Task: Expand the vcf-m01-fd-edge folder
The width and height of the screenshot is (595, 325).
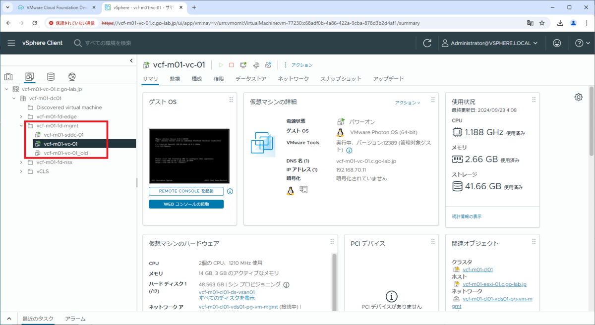Action: pos(21,116)
